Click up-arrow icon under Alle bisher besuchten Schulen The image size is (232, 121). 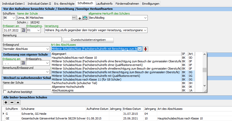(x=18, y=103)
